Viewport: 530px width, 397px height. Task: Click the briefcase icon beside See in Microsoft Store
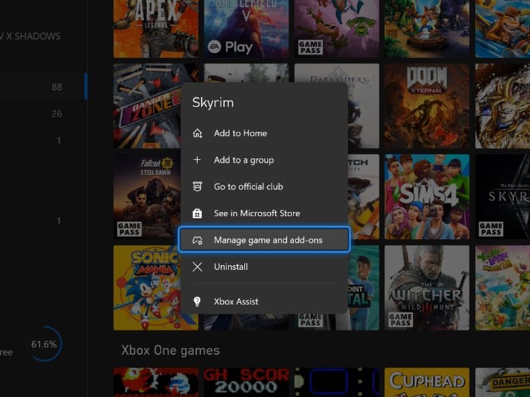tap(197, 213)
